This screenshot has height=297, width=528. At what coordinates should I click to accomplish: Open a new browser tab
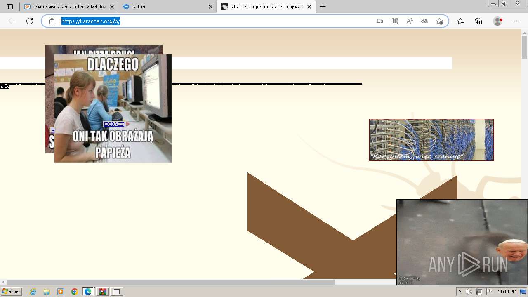(323, 7)
